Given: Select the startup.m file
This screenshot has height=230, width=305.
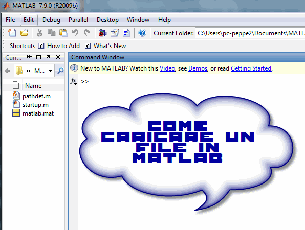Looking at the screenshot, I should pos(35,105).
